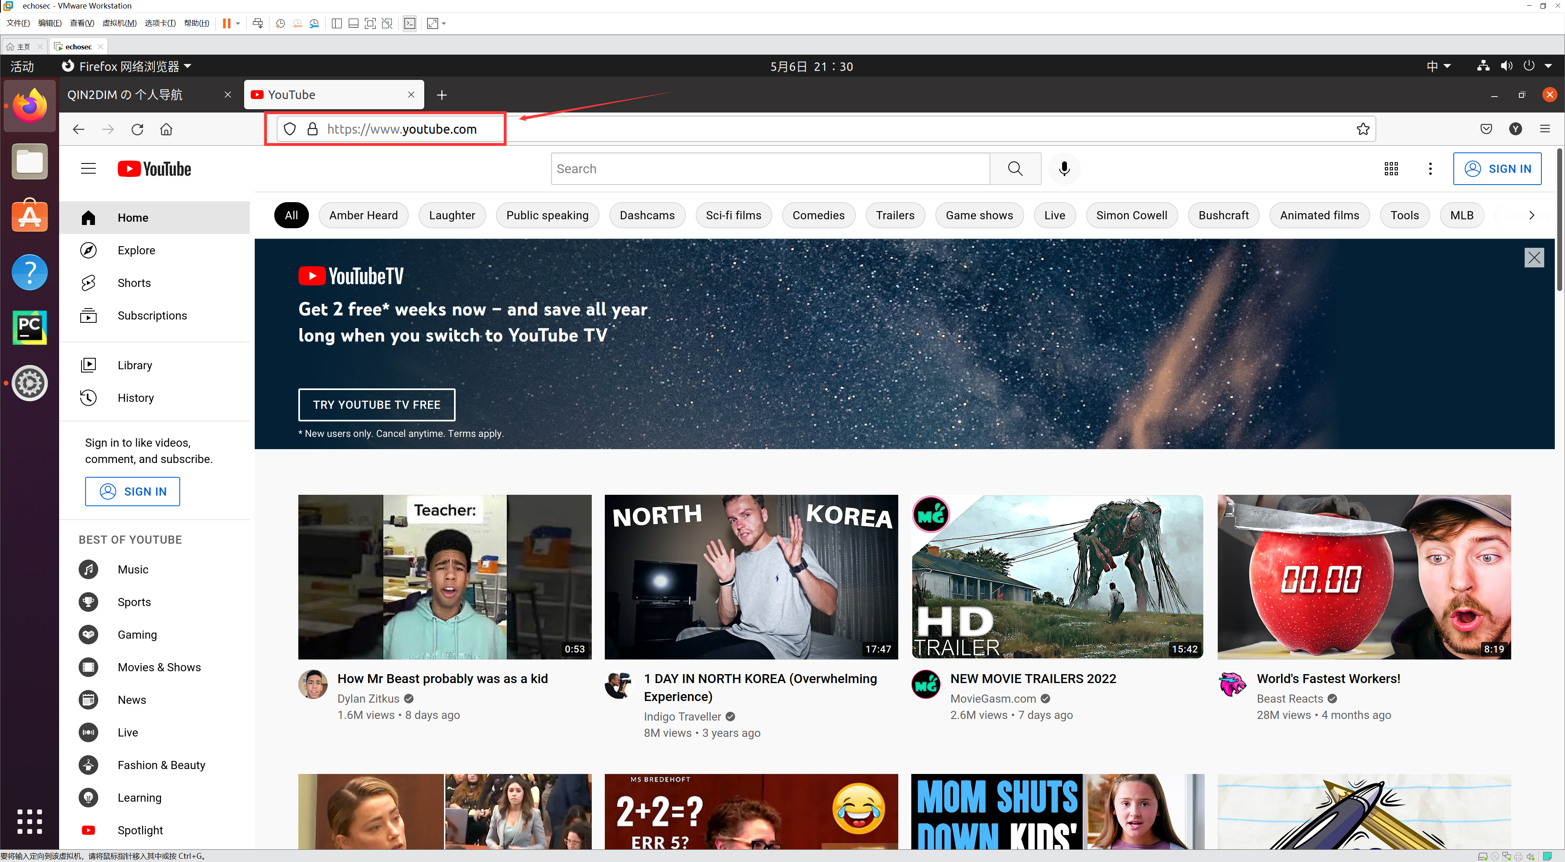Expand the VMware power options dropdown

click(238, 24)
